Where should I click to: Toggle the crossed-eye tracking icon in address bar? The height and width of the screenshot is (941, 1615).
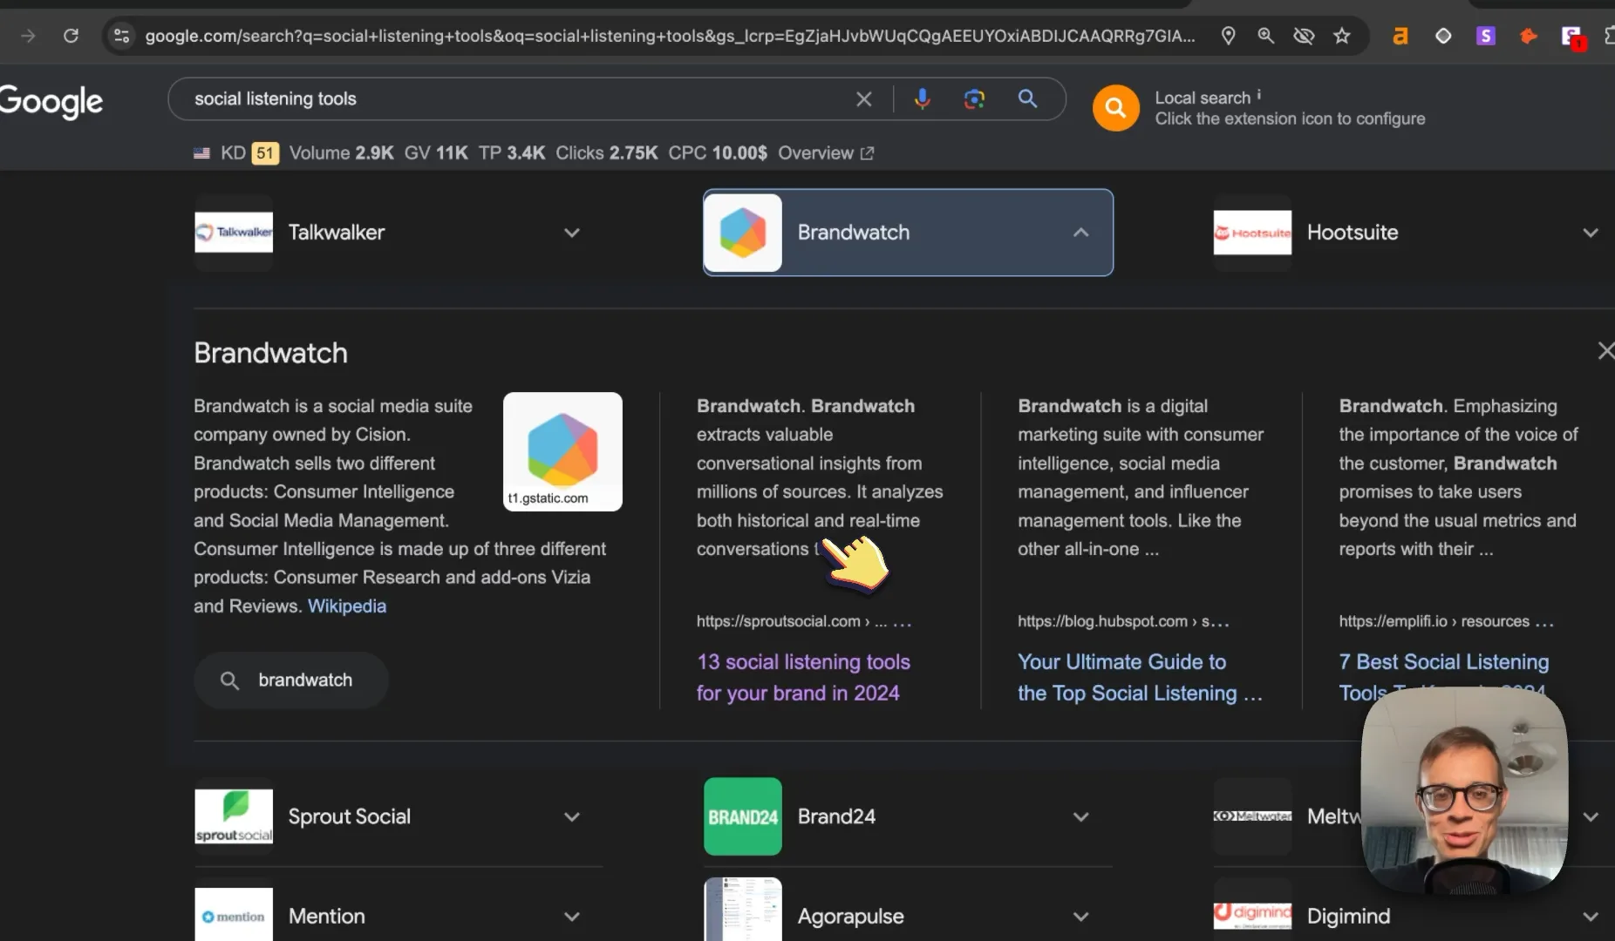click(x=1304, y=36)
